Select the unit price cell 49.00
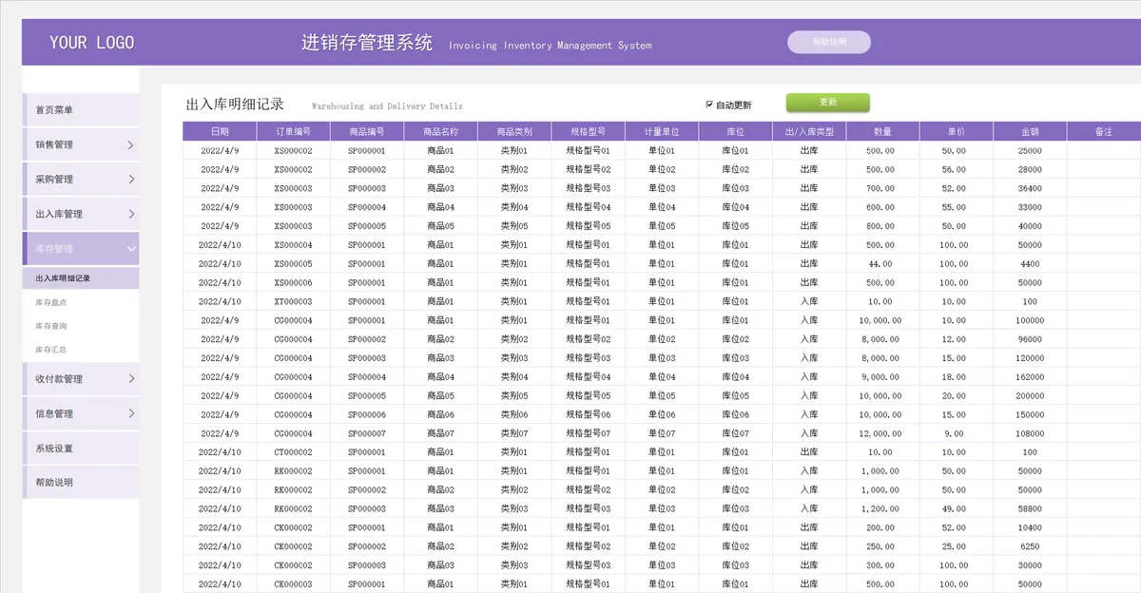Screen dimensions: 1141x593 [957, 509]
